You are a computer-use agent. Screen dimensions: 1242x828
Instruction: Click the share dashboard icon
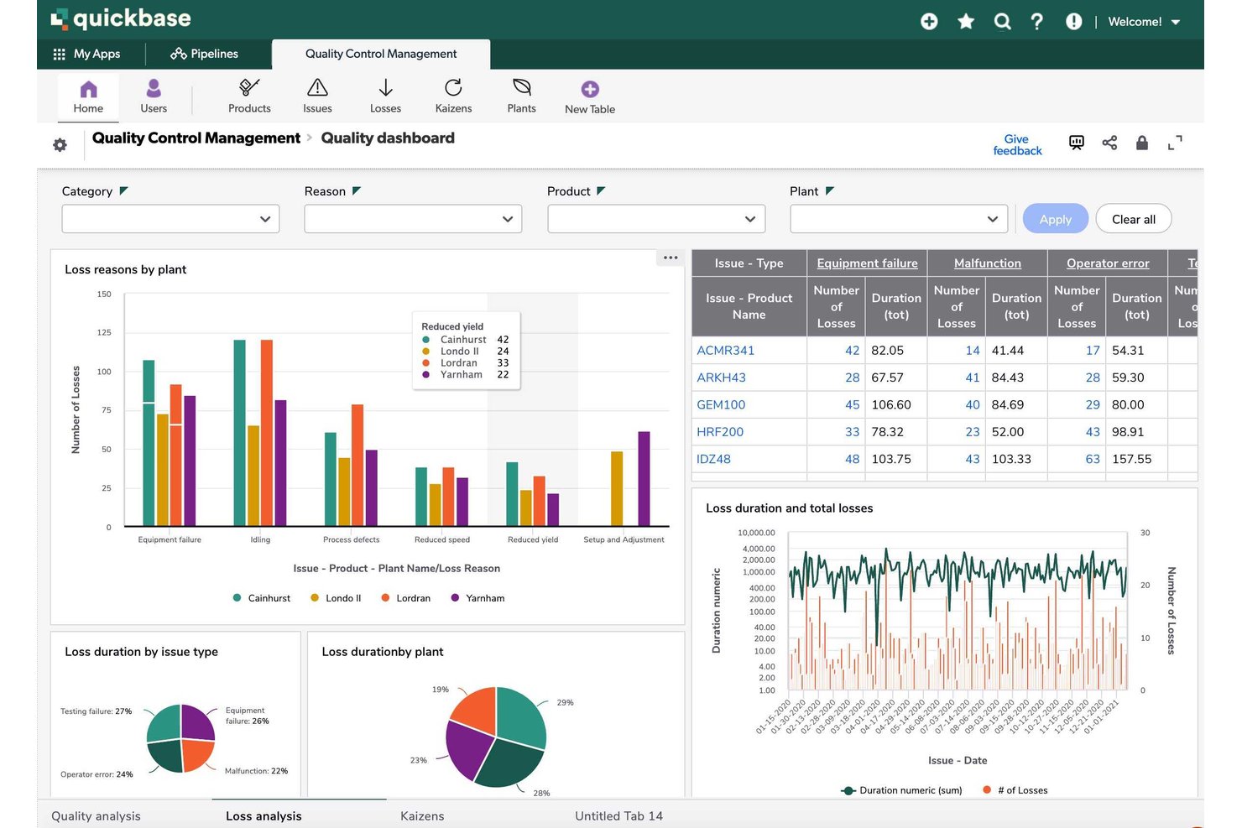click(x=1109, y=143)
